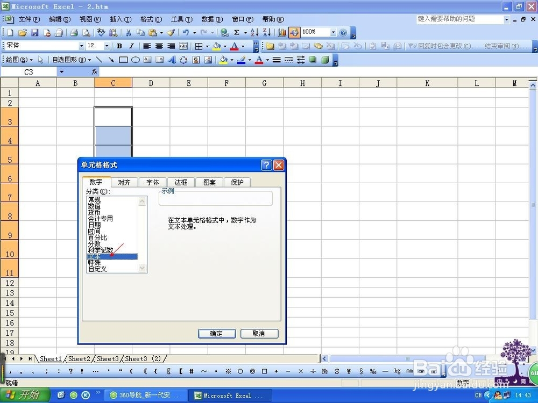Open the Name Box dropdown arrow
The width and height of the screenshot is (538, 403).
pos(61,71)
